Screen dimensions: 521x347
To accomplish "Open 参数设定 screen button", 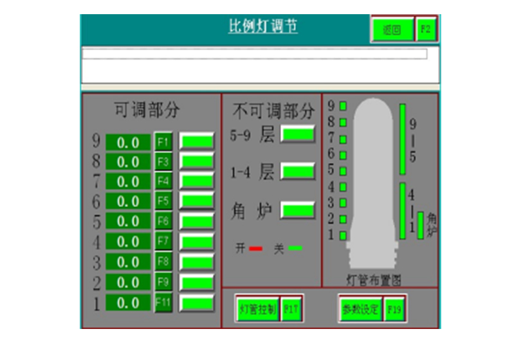I will coord(361,309).
